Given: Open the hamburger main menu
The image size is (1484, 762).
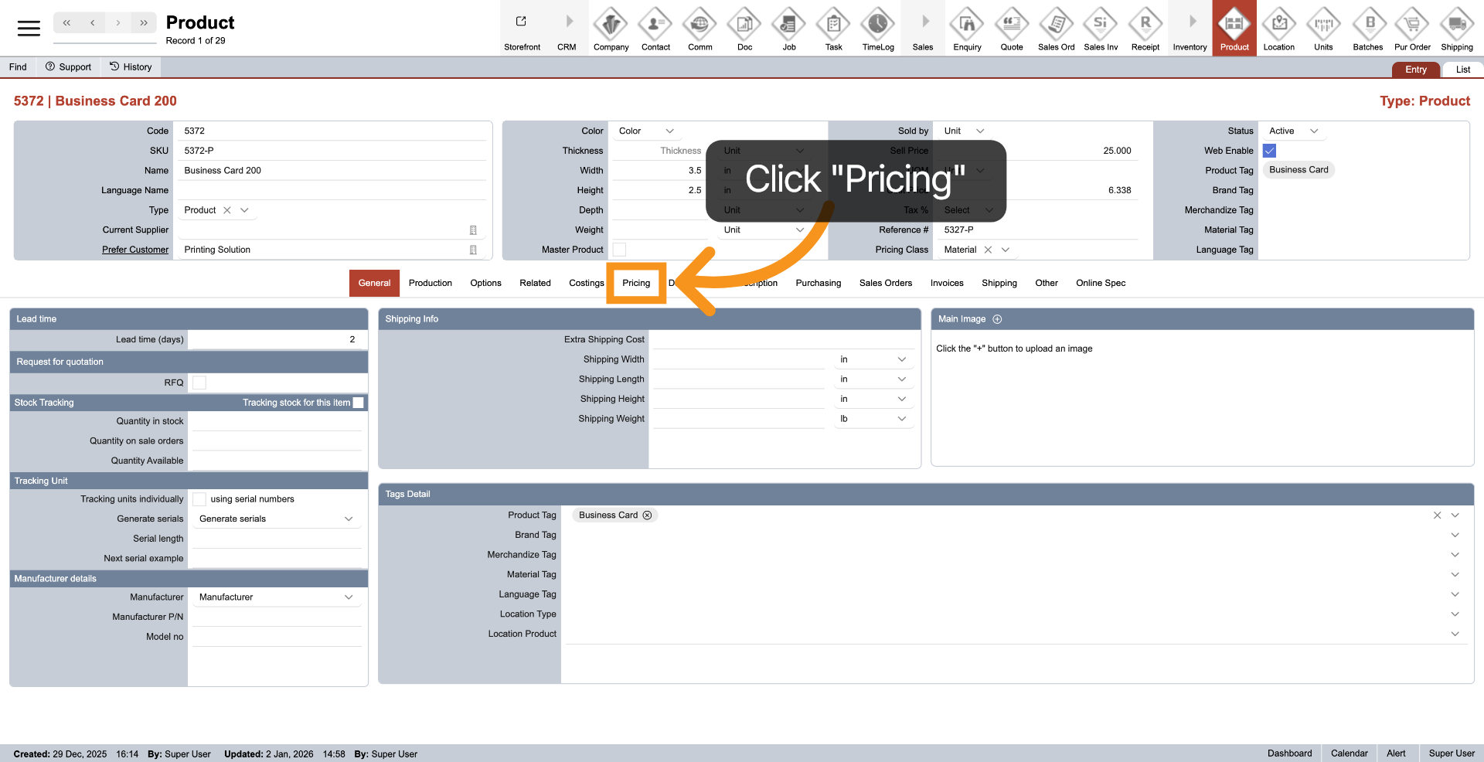Looking at the screenshot, I should (x=29, y=29).
